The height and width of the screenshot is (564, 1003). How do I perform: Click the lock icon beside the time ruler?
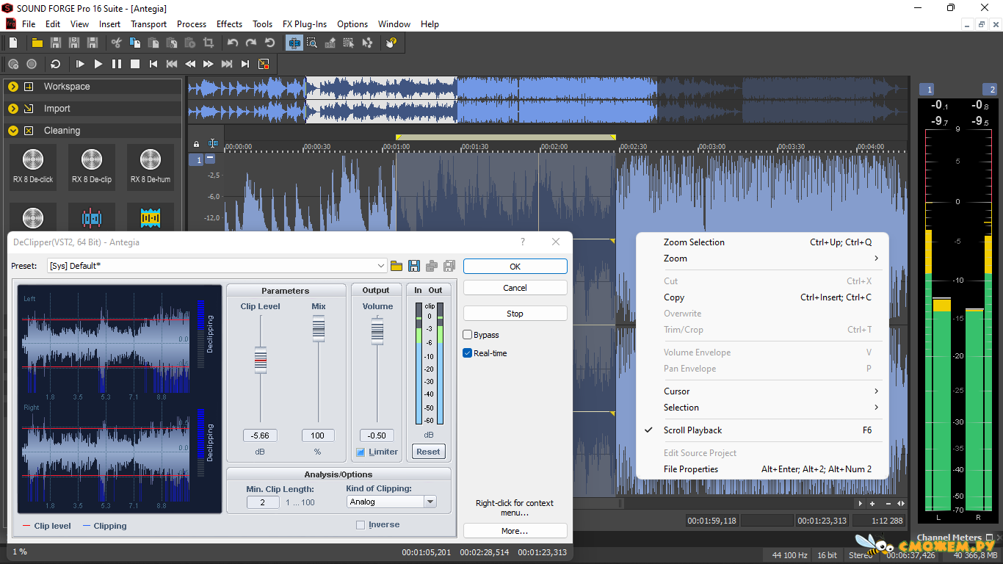[196, 144]
